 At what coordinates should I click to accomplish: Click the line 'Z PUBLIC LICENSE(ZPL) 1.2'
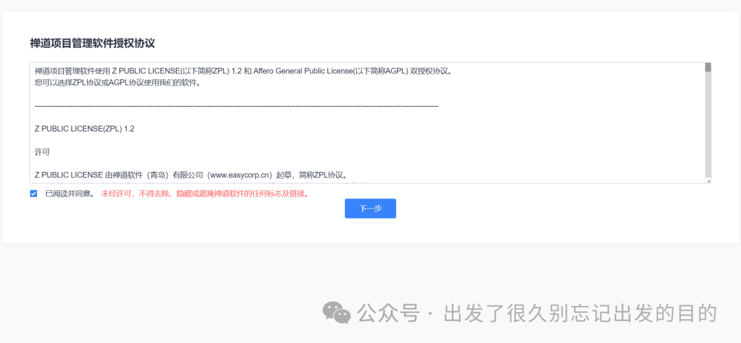coord(84,129)
